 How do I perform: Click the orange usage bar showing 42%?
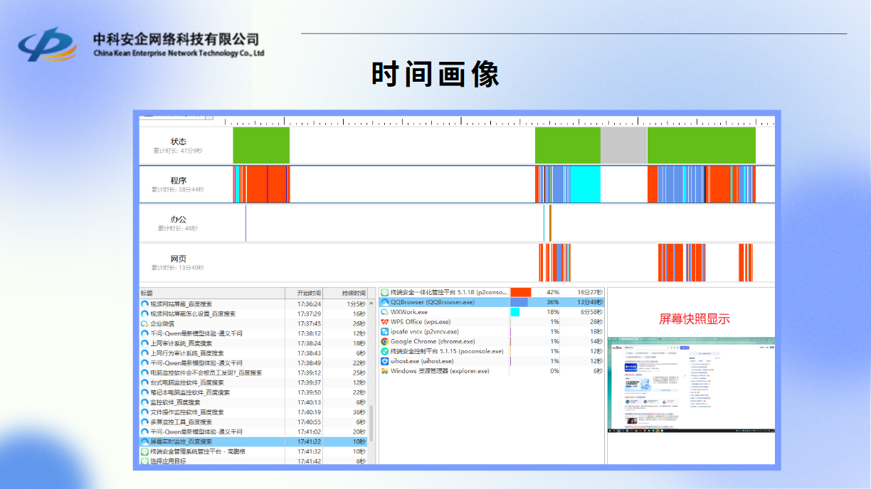click(521, 292)
